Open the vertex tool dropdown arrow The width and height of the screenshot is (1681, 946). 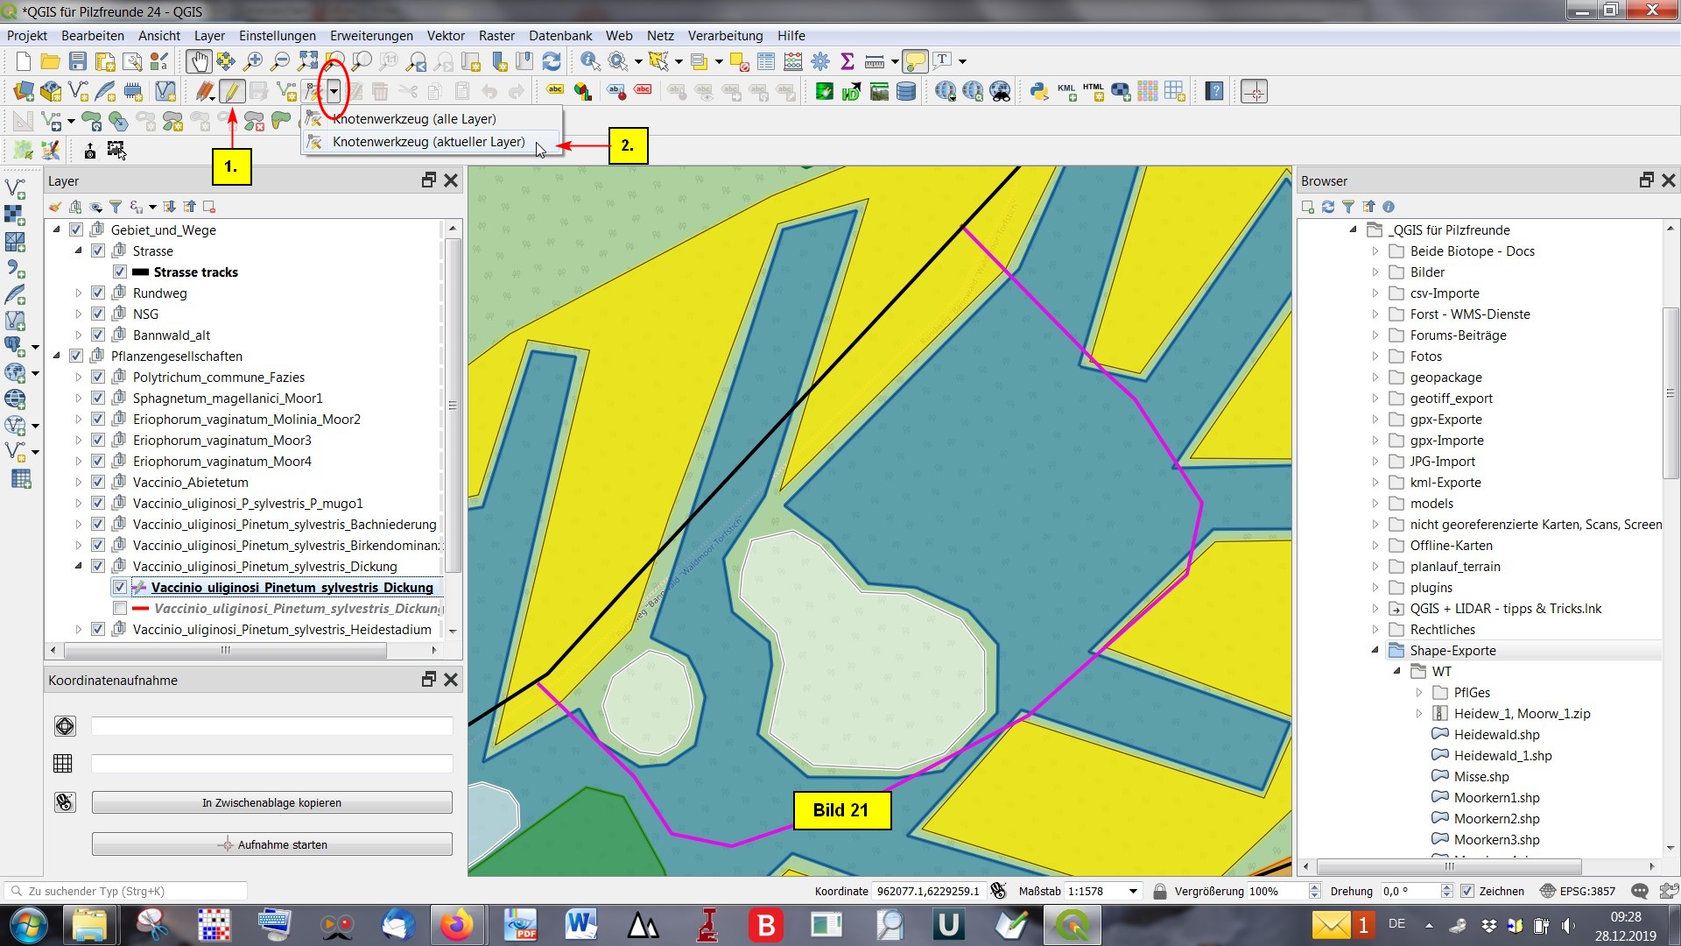coord(334,91)
